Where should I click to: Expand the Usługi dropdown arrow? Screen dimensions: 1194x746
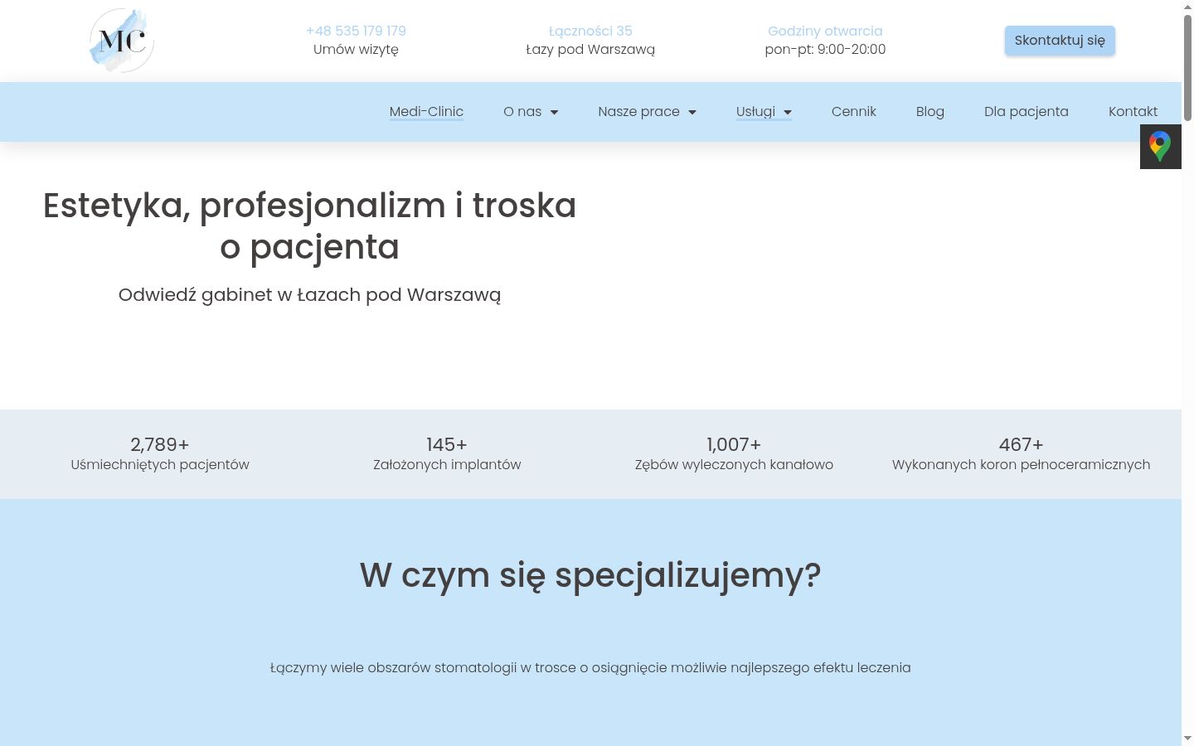pyautogui.click(x=788, y=112)
